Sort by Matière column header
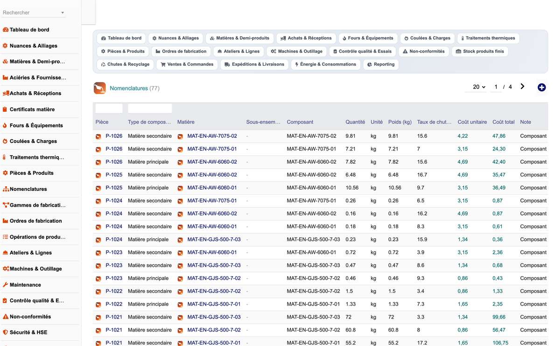This screenshot has width=560, height=346. [186, 122]
